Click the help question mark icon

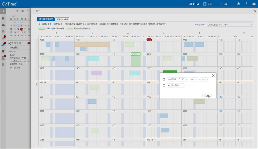point(246,4)
